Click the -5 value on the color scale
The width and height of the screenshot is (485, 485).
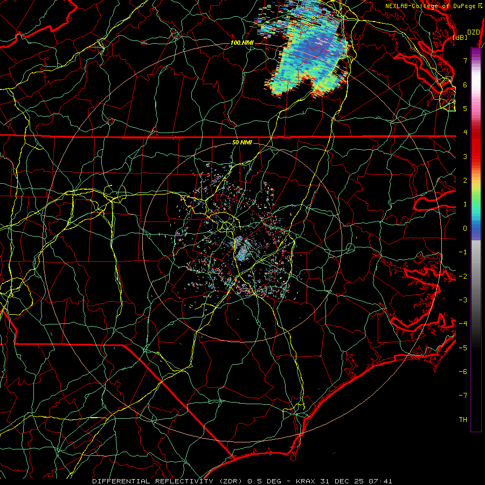[463, 348]
